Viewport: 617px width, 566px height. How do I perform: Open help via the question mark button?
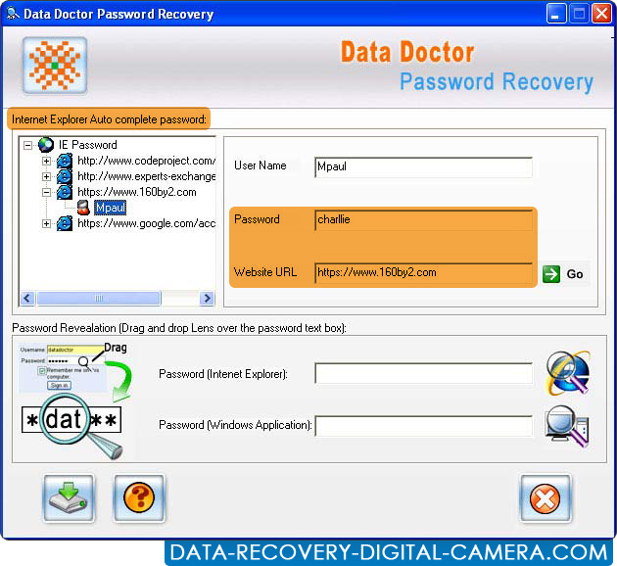(139, 498)
